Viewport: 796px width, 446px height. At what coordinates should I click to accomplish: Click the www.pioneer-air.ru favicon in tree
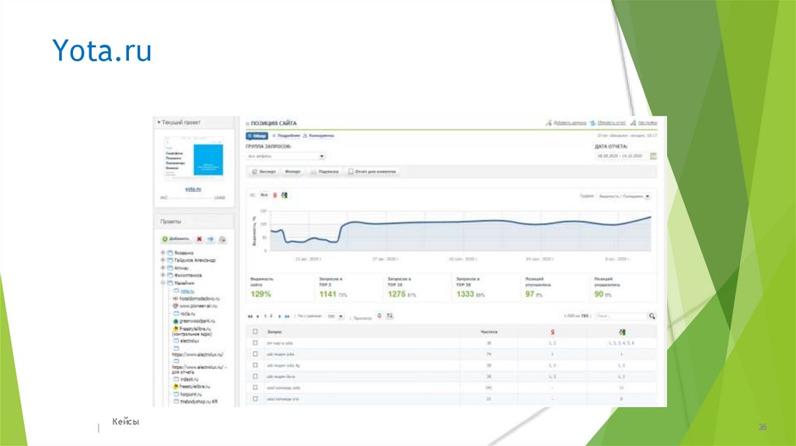(x=176, y=306)
